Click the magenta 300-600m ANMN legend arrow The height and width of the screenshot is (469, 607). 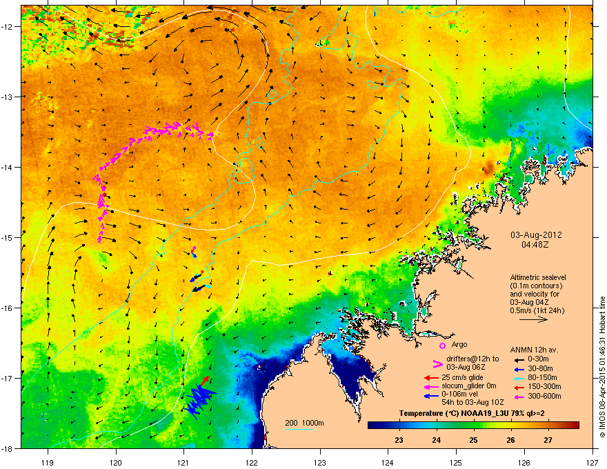point(518,397)
